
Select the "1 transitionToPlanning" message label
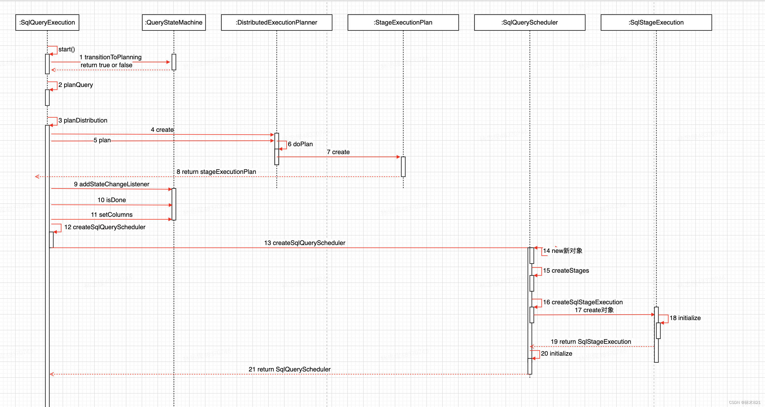point(110,57)
